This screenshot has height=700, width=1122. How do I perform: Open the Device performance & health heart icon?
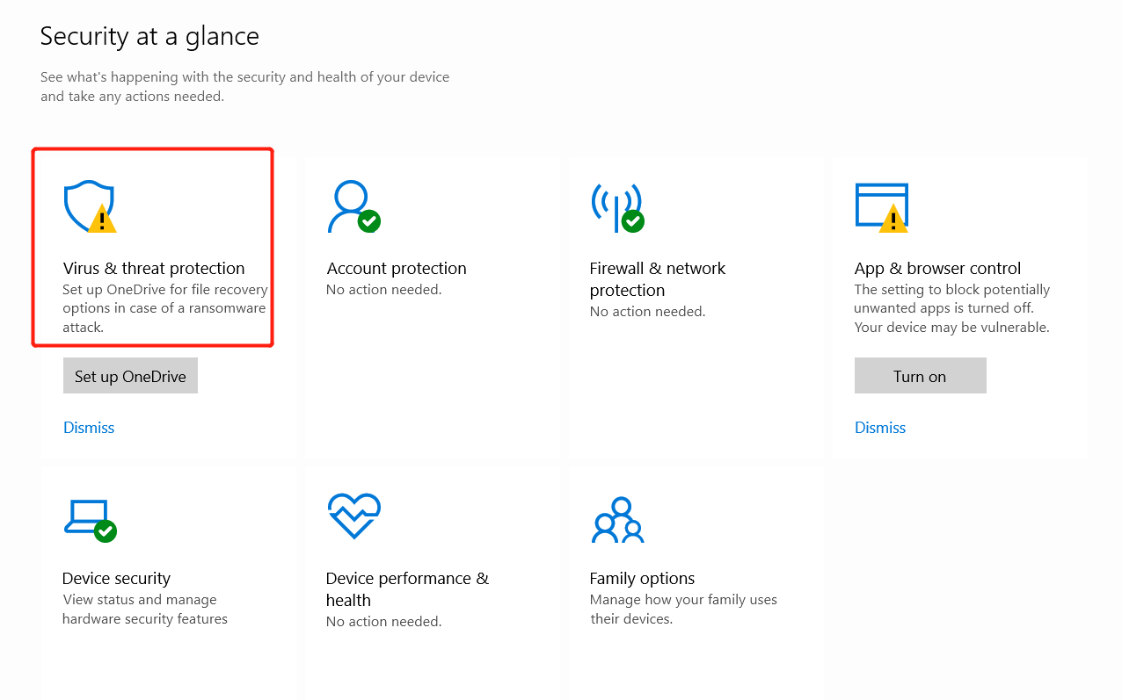pos(352,516)
